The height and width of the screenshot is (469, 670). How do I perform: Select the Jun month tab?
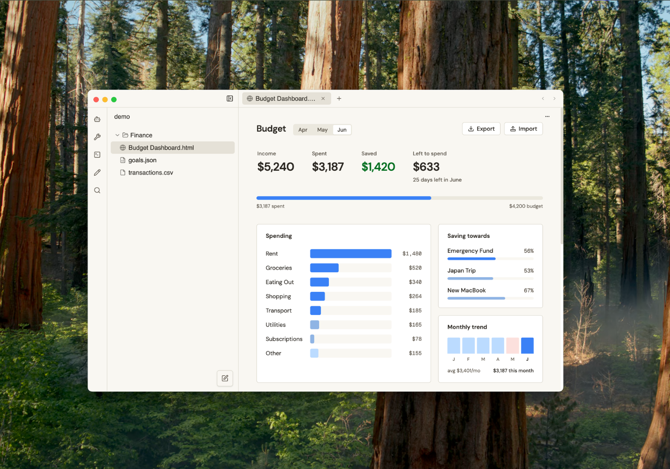(342, 130)
